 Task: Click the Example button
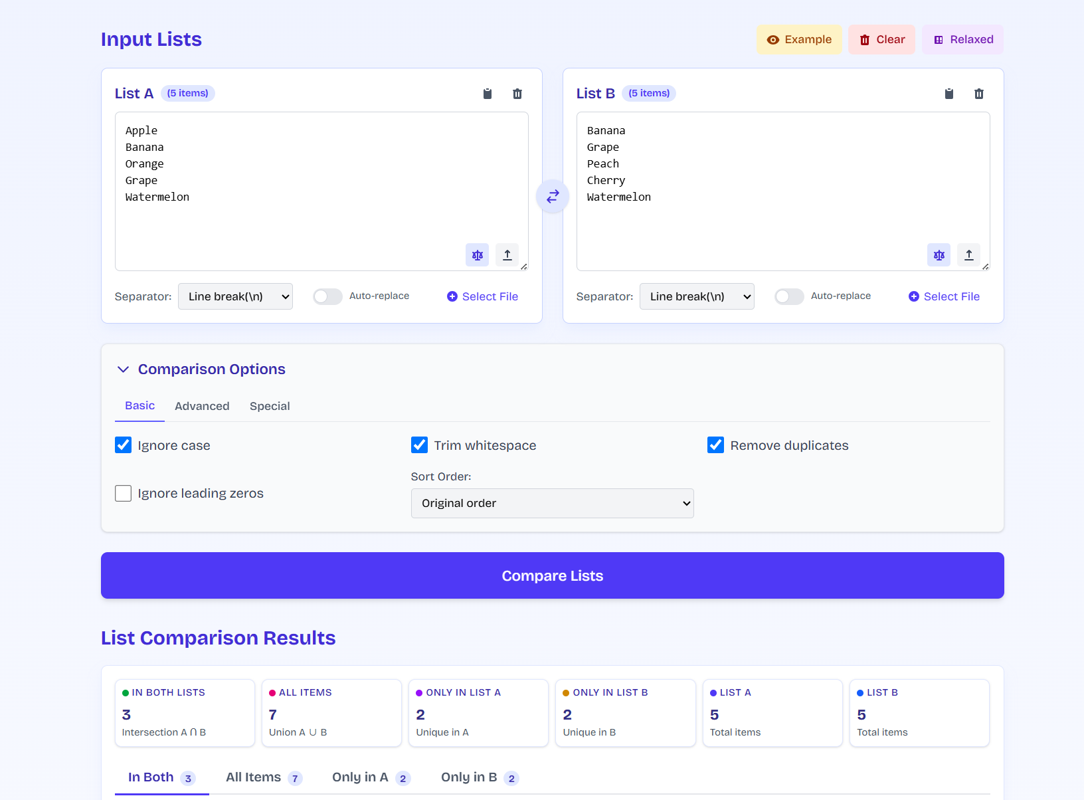799,40
